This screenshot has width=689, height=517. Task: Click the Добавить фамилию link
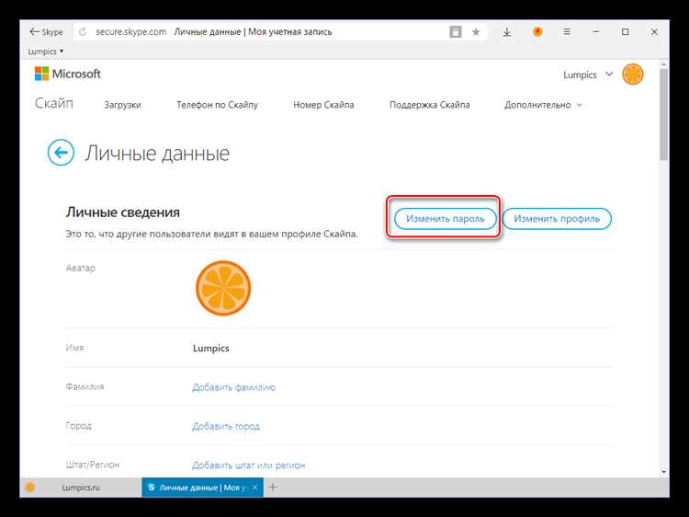[233, 387]
